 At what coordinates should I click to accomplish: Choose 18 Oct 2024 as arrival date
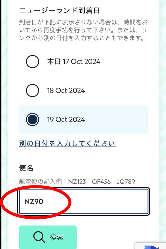[32, 91]
